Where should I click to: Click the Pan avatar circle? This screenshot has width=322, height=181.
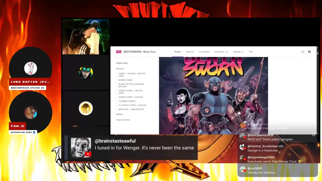click(31, 112)
